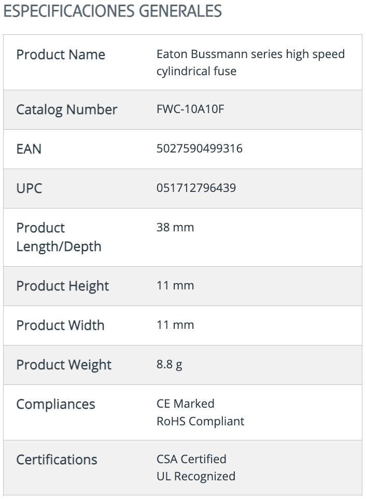Click the 8.8 g weight value
This screenshot has height=499, width=366.
pos(169,365)
